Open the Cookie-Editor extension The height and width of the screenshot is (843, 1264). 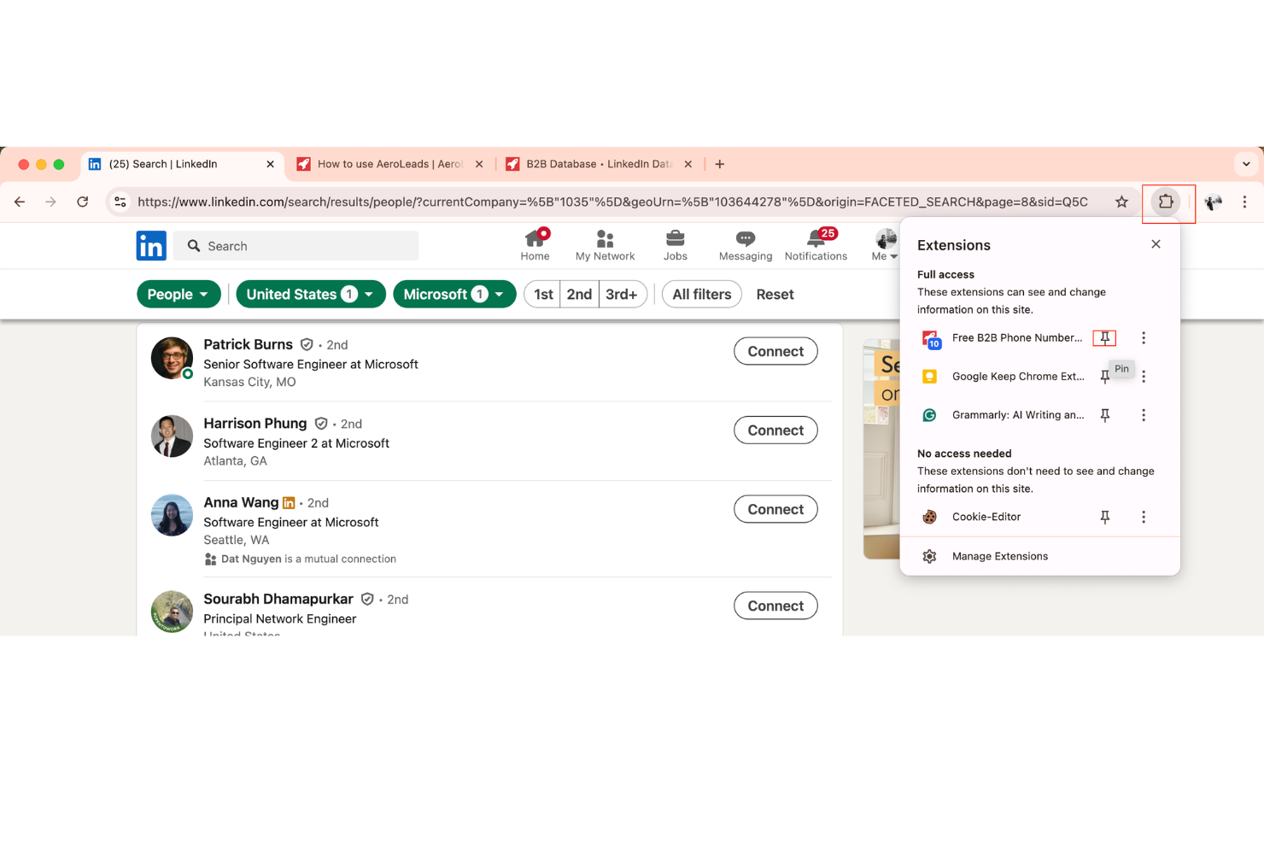pyautogui.click(x=986, y=516)
